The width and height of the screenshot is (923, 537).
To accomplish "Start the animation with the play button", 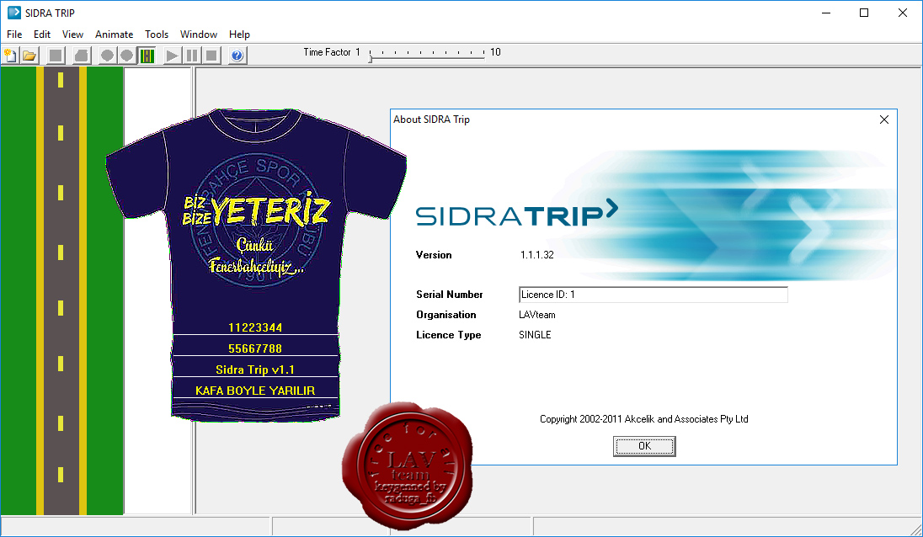I will [x=172, y=56].
